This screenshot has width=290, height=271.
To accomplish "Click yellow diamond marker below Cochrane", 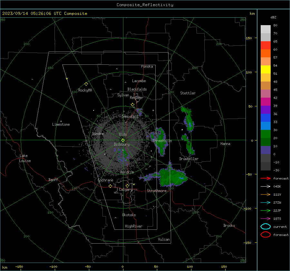I will (110, 186).
